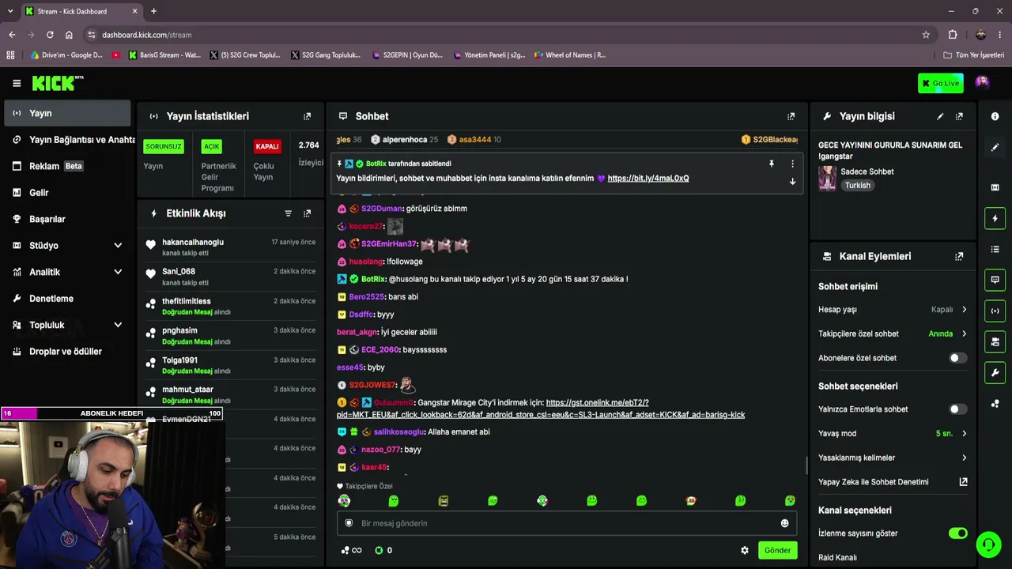
Task: Open Tüm Yer İşaretleri bookmarks folder
Action: pyautogui.click(x=974, y=55)
